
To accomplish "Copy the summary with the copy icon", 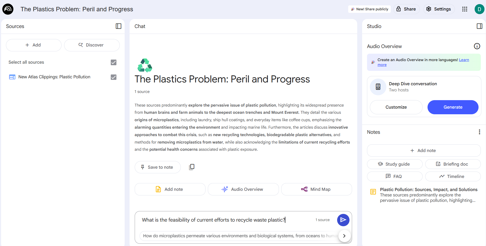I will pyautogui.click(x=192, y=167).
